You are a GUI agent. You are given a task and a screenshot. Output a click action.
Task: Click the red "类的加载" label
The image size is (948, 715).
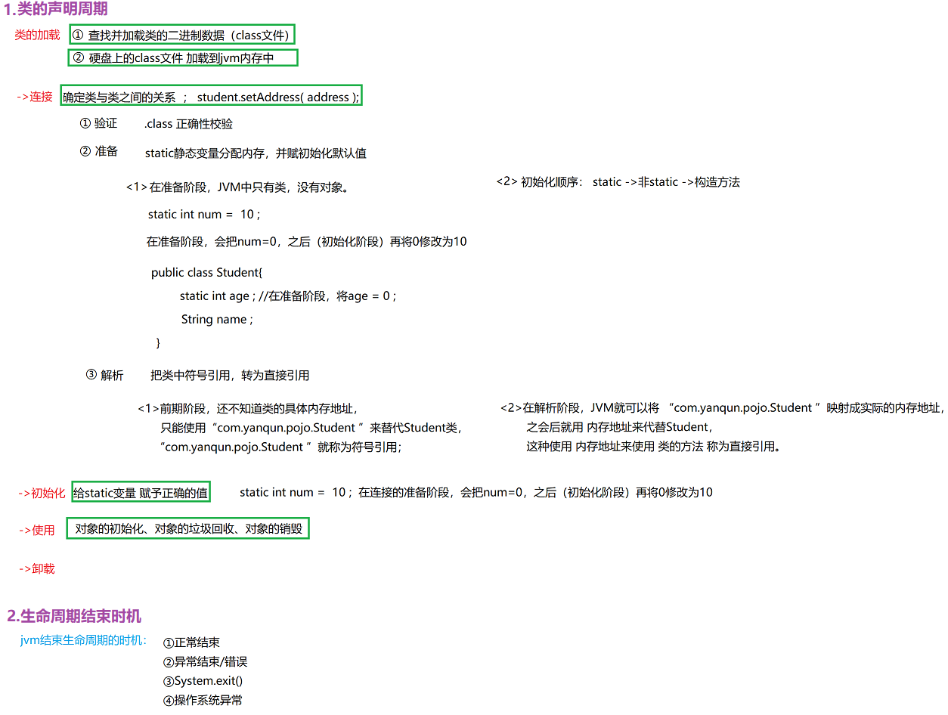tap(37, 35)
